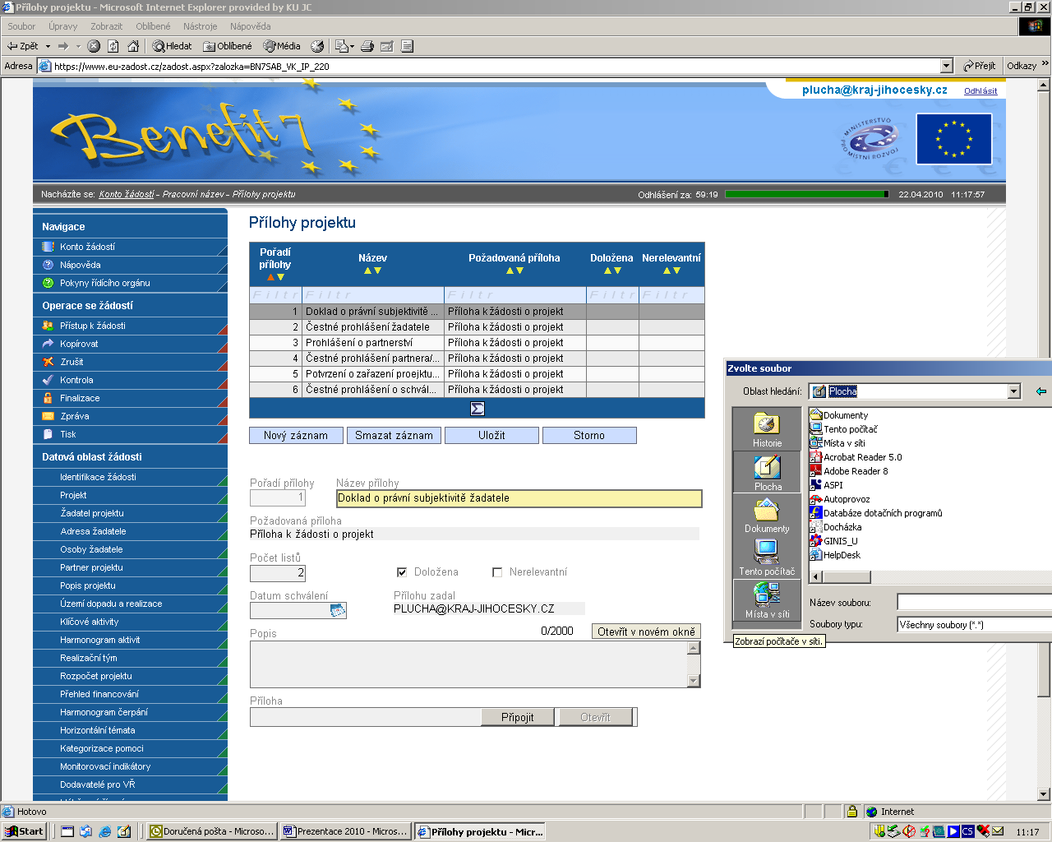
Task: Select GINIS_U in the file list
Action: tap(834, 541)
